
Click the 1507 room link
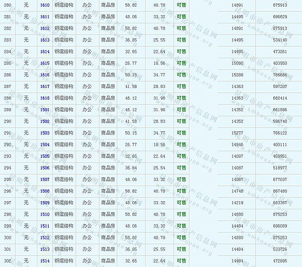45,180
